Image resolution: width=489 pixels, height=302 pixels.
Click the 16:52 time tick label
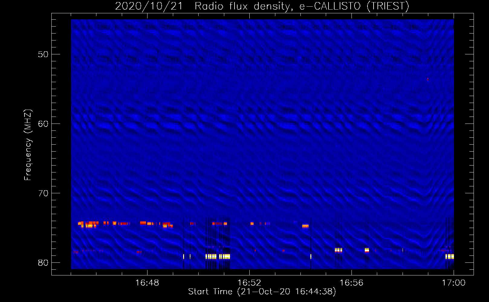249,283
